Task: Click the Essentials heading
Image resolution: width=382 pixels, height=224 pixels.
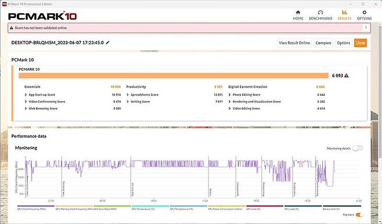Action: pyautogui.click(x=33, y=87)
